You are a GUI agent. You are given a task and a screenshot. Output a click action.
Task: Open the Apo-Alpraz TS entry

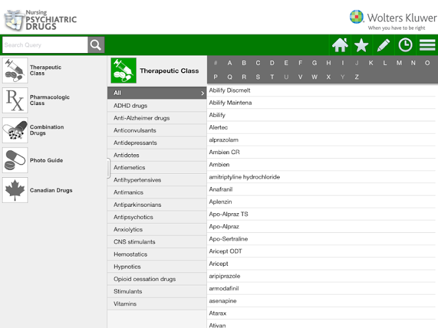pyautogui.click(x=322, y=214)
